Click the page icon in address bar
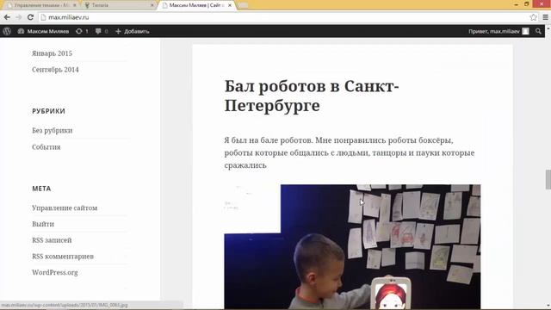Image resolution: width=551 pixels, height=310 pixels. click(x=43, y=17)
